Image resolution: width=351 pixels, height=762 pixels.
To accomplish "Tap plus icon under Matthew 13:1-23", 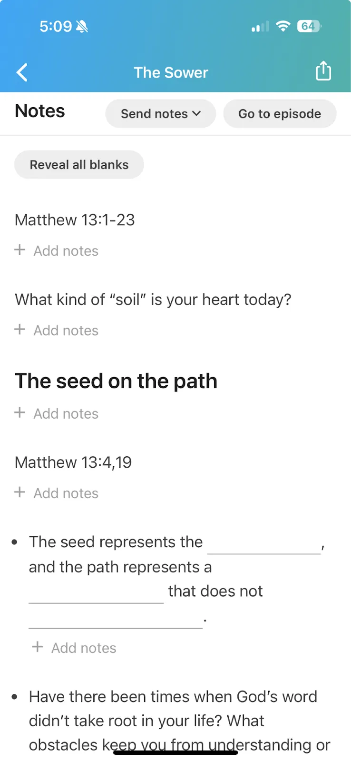I will (x=20, y=250).
